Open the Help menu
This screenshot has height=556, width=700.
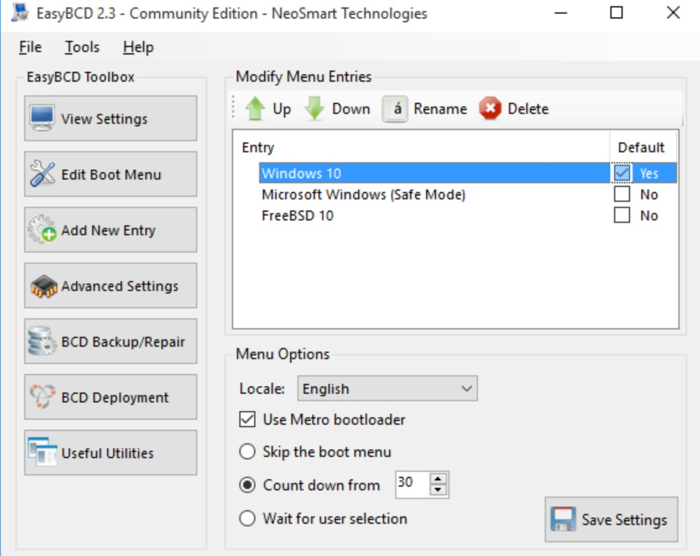click(139, 47)
